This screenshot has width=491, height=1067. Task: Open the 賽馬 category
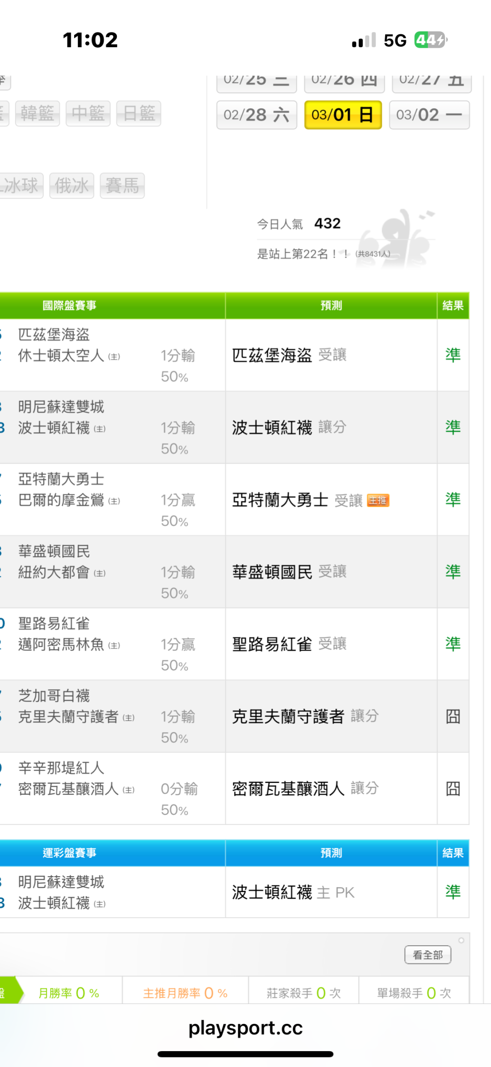pos(122,185)
